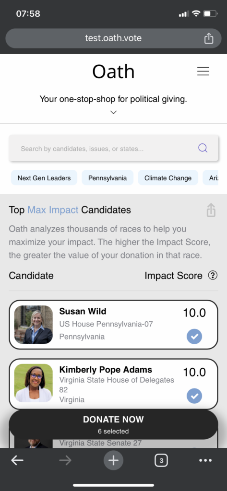
Task: Open a new tab with the plus button
Action: [x=113, y=460]
